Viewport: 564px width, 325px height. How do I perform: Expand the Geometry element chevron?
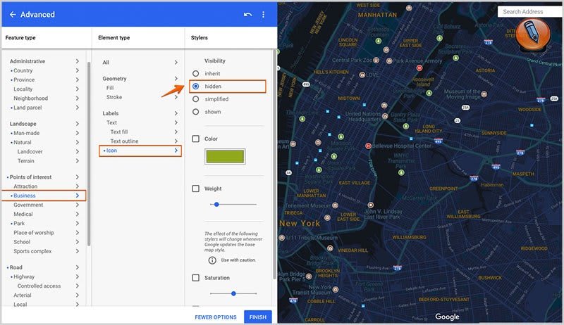point(176,79)
